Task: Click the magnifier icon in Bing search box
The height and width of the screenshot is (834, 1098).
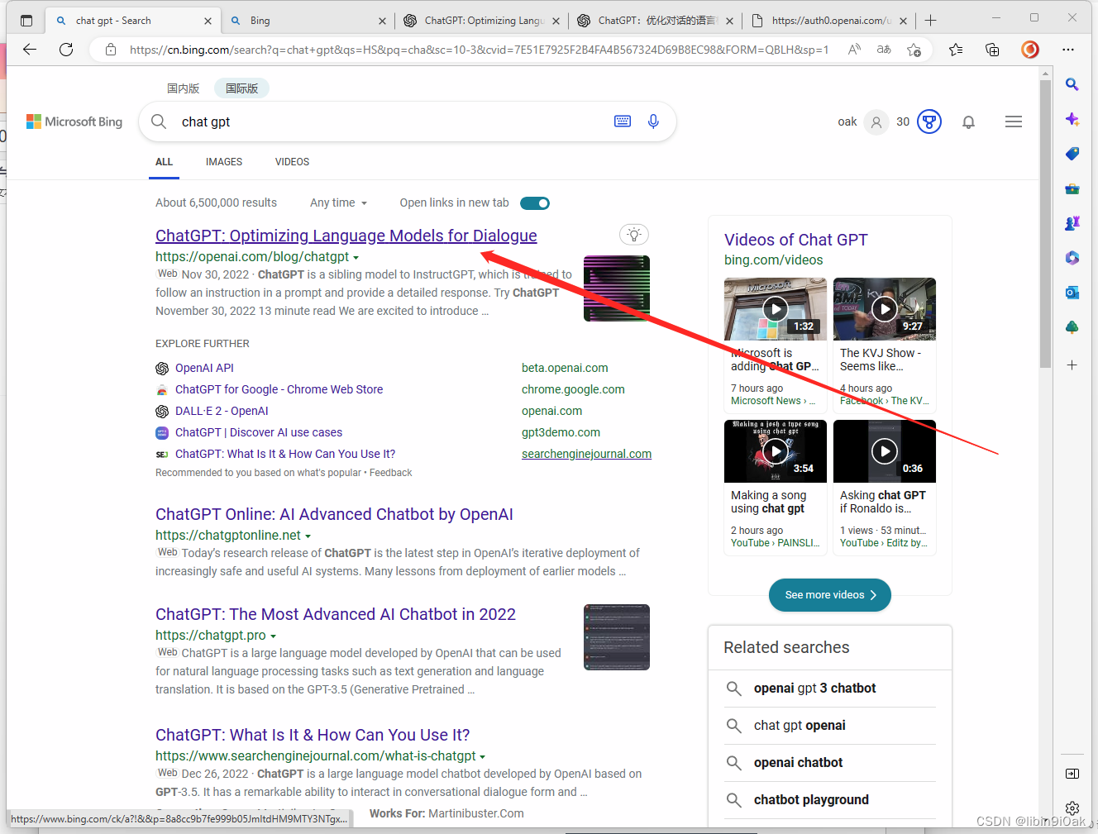Action: [x=159, y=122]
